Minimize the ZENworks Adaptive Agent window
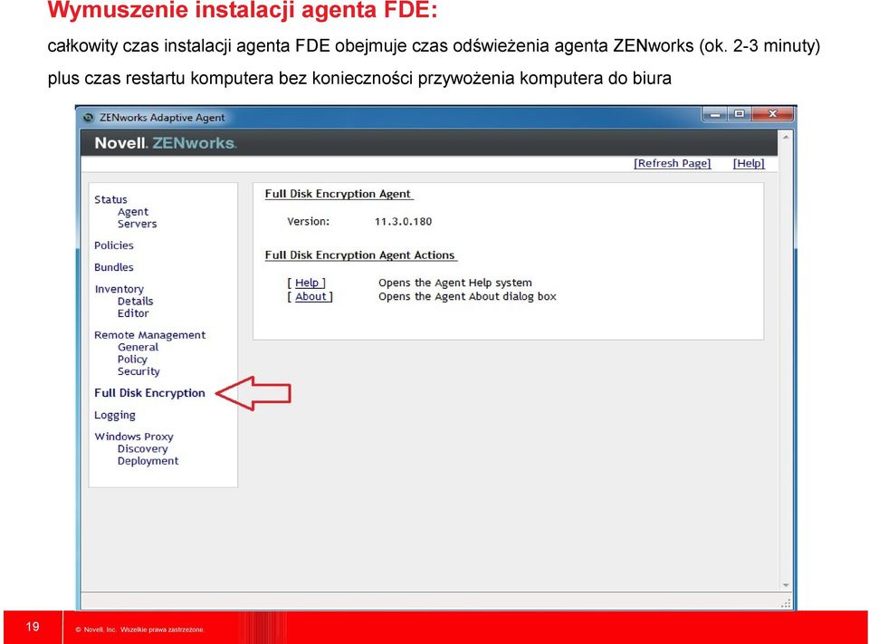 [715, 114]
